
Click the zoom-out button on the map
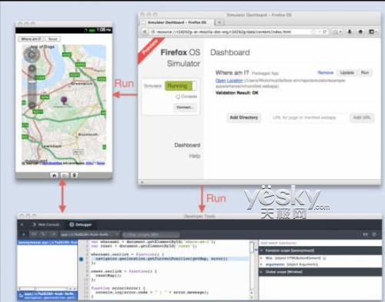coord(32,105)
